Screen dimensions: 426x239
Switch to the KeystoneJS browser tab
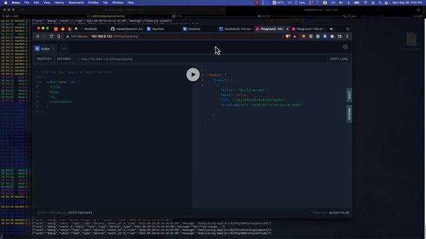click(235, 29)
